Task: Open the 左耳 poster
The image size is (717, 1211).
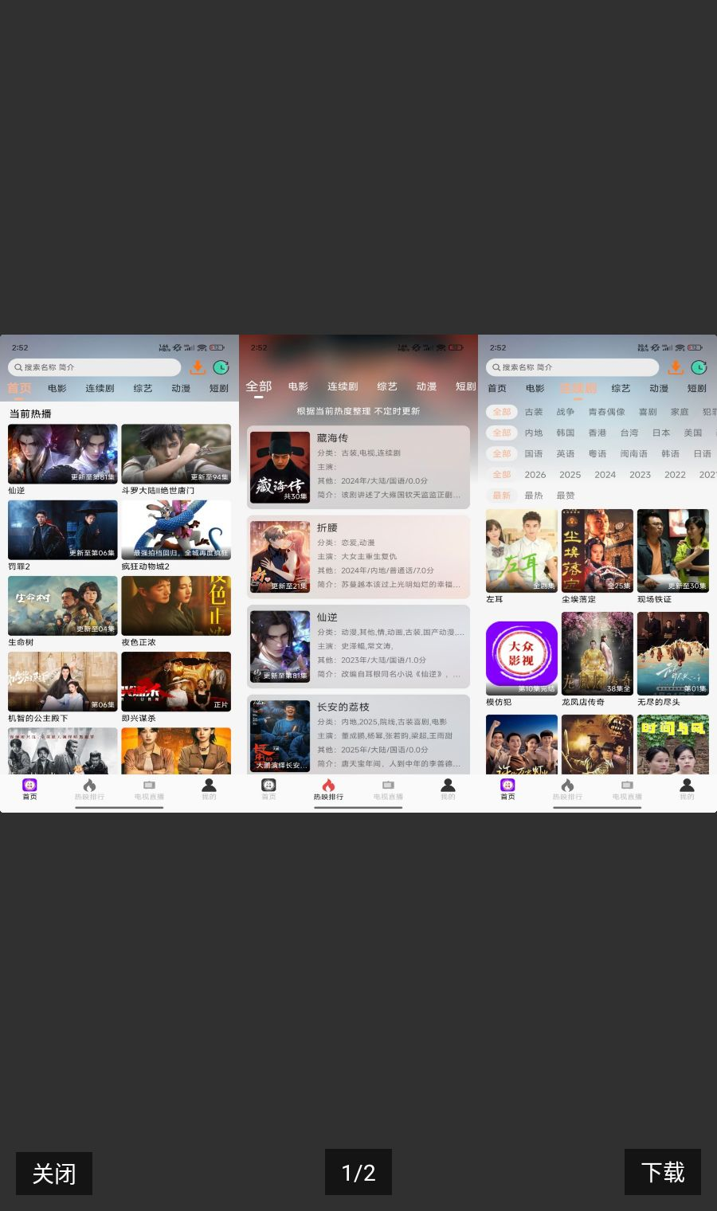Action: point(522,551)
